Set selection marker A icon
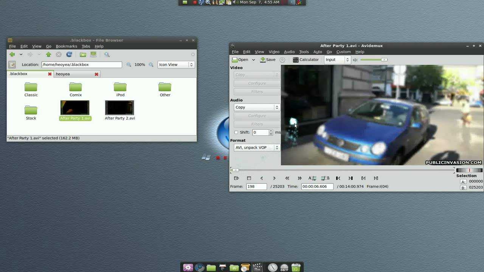The width and height of the screenshot is (484, 272). pyautogui.click(x=312, y=178)
